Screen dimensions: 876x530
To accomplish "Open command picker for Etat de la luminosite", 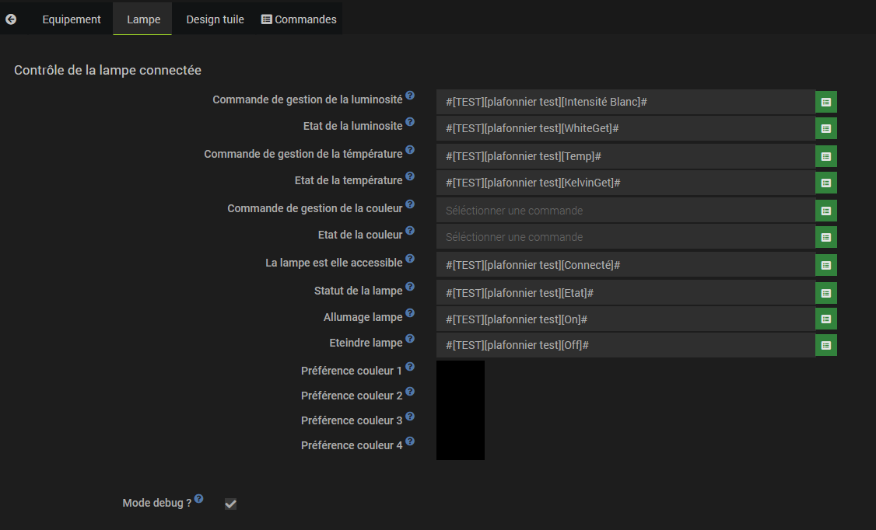I will tap(826, 128).
